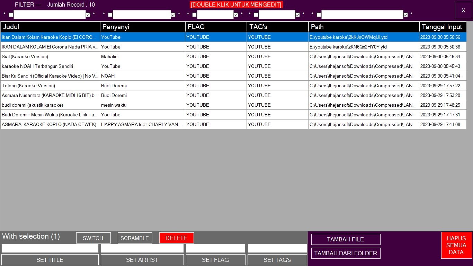Screen dimensions: 473x266
Task: Click the SWITCH button
Action: click(x=93, y=238)
